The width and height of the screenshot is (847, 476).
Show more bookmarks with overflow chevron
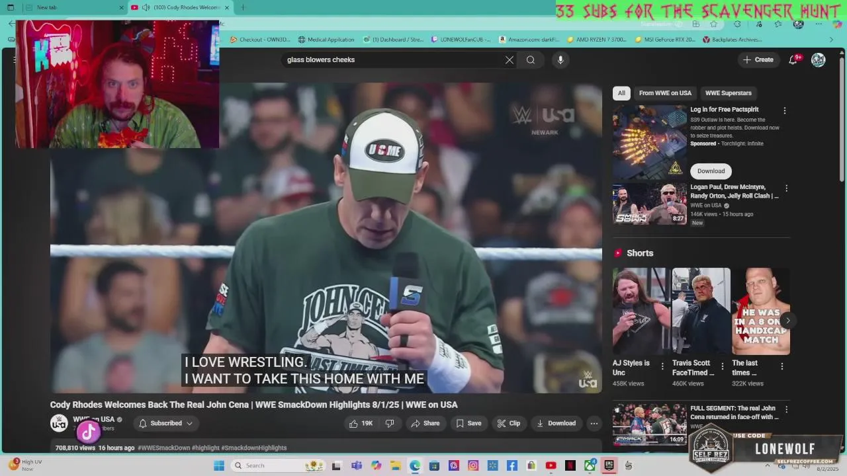(831, 40)
